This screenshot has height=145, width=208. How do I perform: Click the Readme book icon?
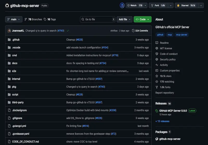tap(157, 43)
